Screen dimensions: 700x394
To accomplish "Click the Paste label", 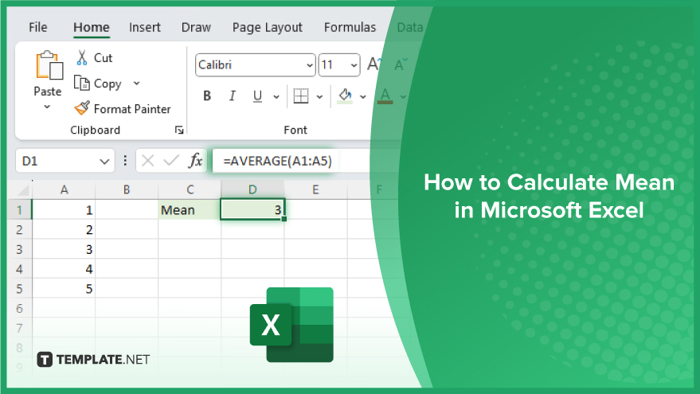I will pos(48,91).
